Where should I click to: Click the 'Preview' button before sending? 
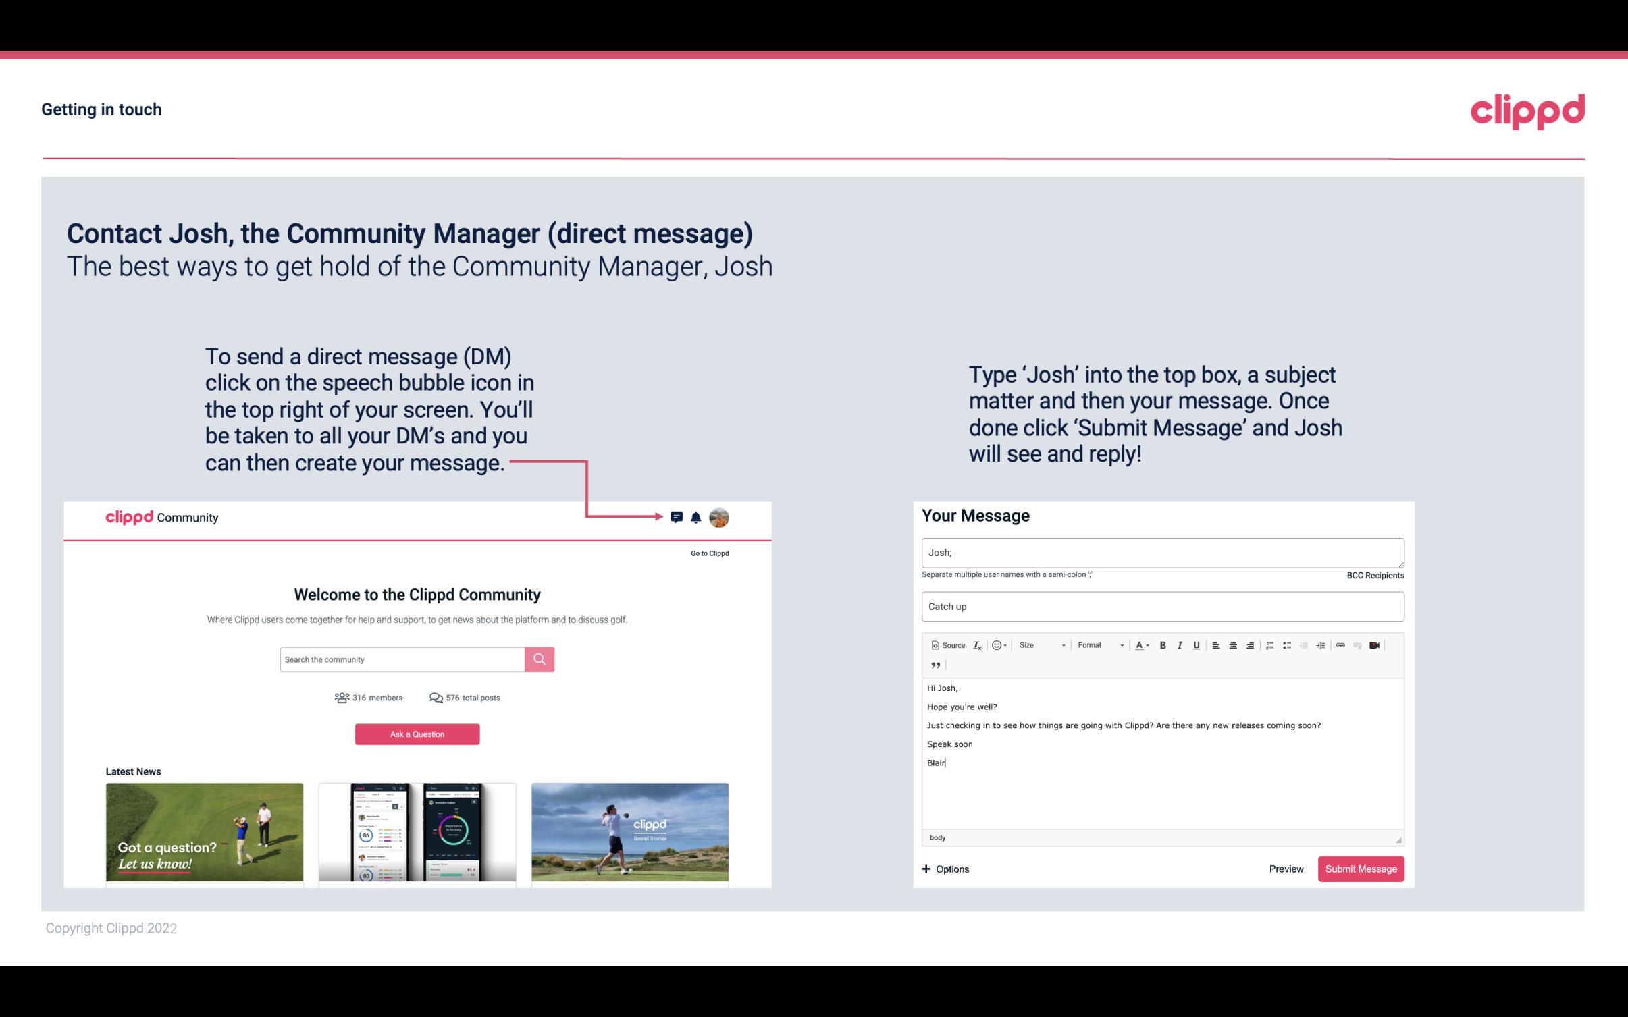[1286, 869]
